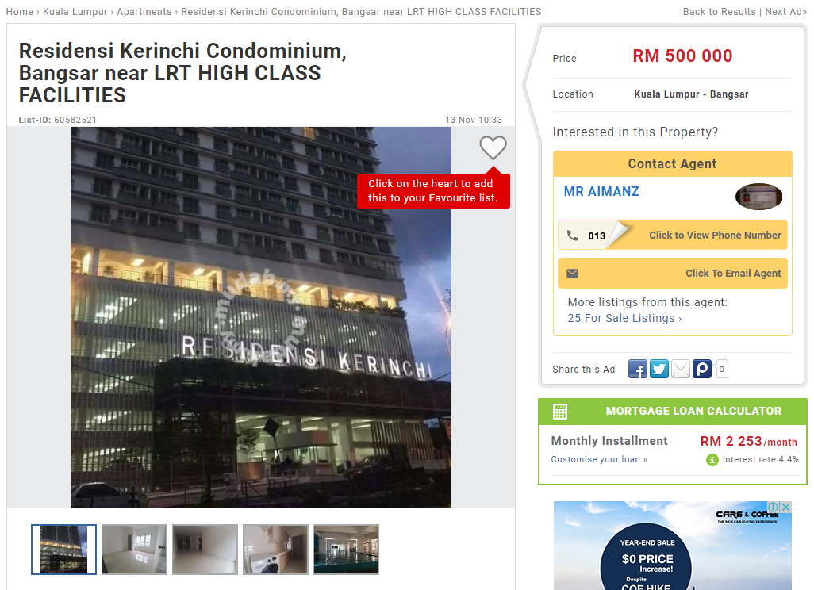Select the empty white room thumbnail
Image resolution: width=814 pixels, height=590 pixels.
[134, 550]
